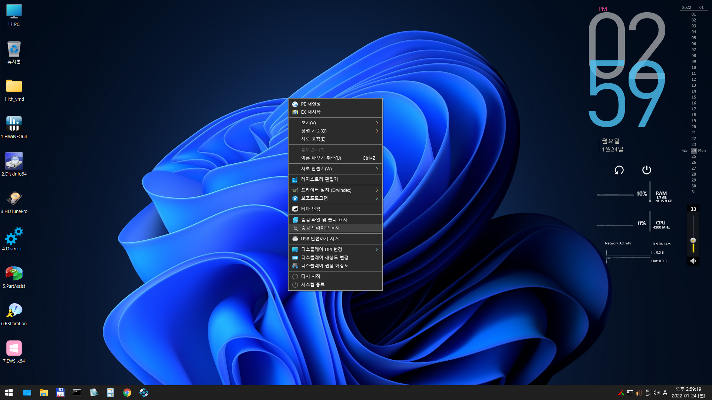Screen dimensions: 712x400
Task: Select the 1.HWiNFO64 desktop shortcut
Action: (14, 127)
